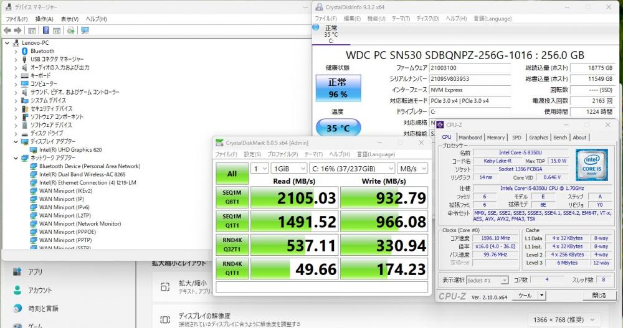Click the 時刻と言語 icon in Settings sidebar
The width and height of the screenshot is (623, 328).
(17, 309)
